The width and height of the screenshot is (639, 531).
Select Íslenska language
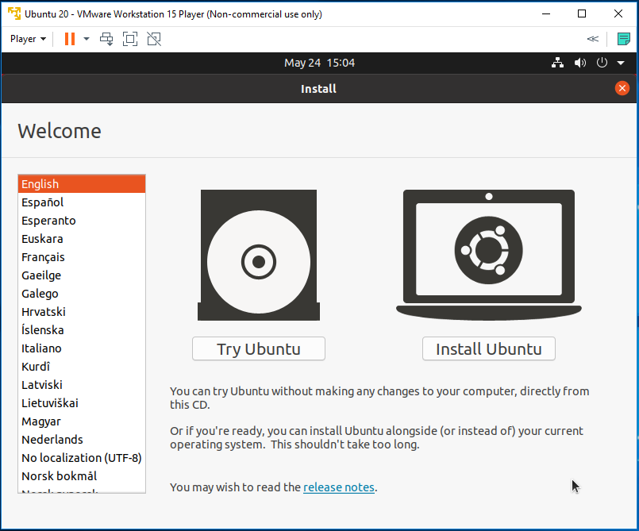pos(82,330)
